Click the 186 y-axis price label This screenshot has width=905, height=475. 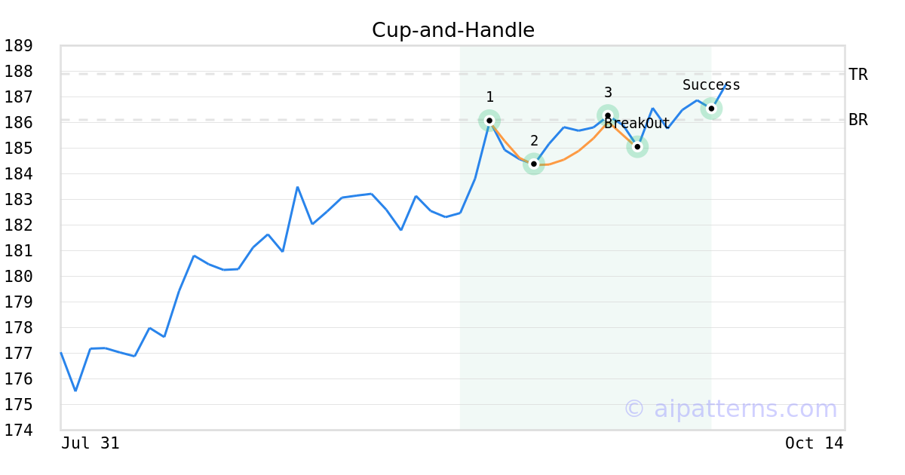(18, 123)
